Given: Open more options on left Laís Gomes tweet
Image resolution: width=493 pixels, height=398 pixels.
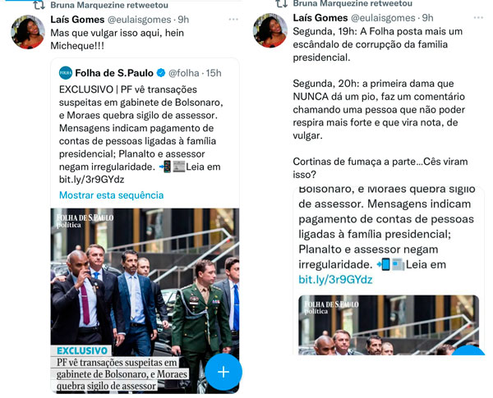Looking at the screenshot, I should click(233, 20).
